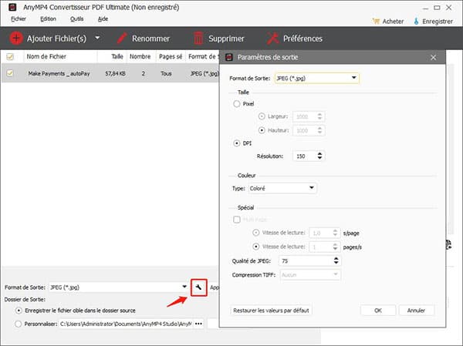Screen dimensions: 463x346
Task: Select the DPI radio button
Action: 237,143
